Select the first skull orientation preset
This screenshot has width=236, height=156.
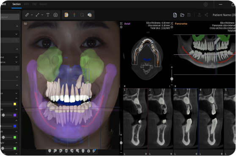pos(49,151)
